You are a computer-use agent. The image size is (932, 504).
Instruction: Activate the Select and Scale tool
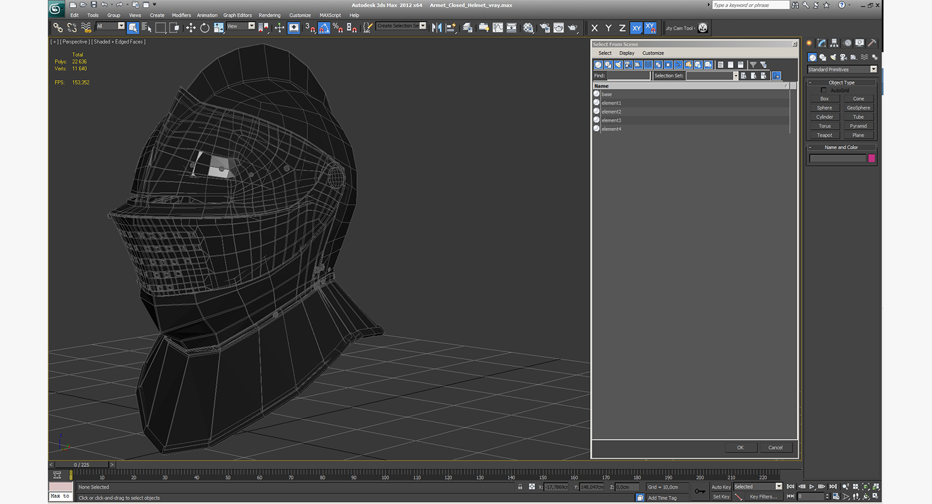coord(219,28)
